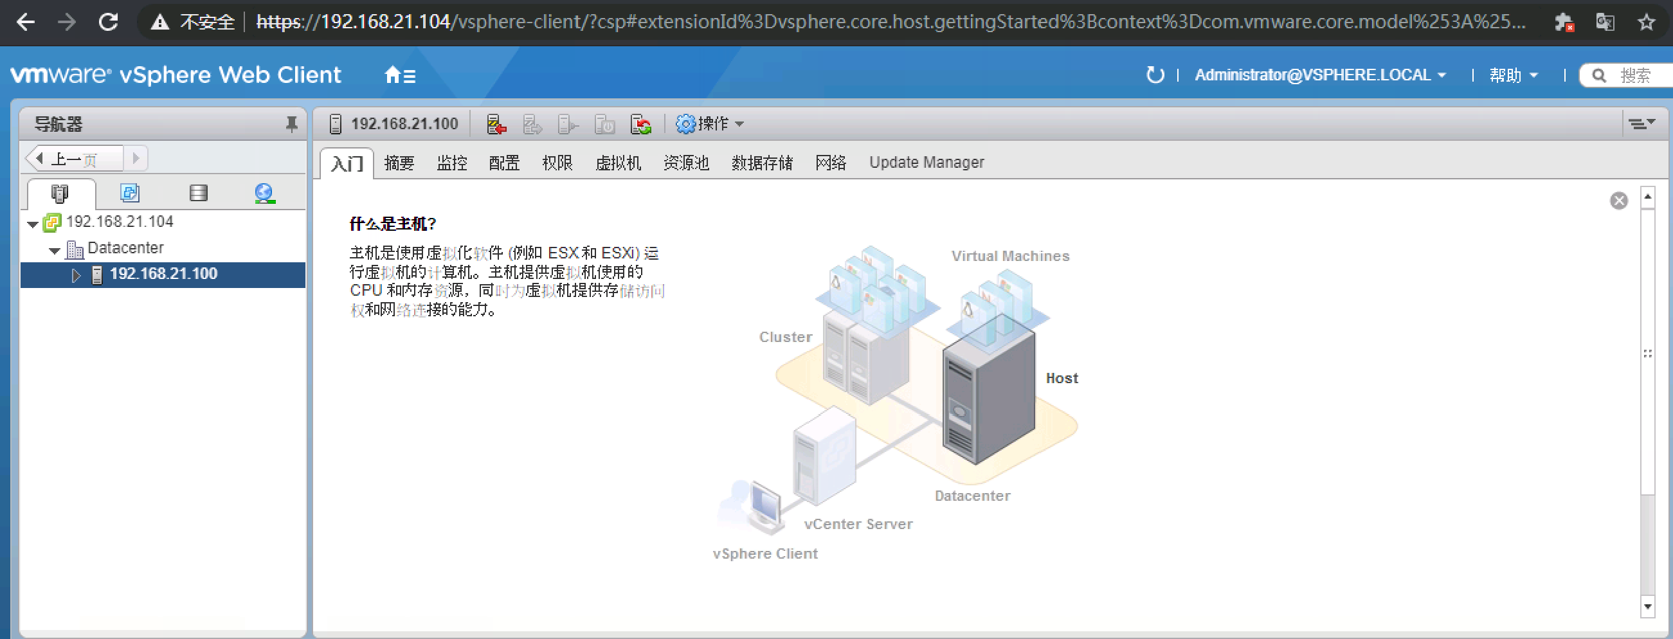Switch to the 权限 tab
Viewport: 1673px width, 639px height.
[x=557, y=163]
